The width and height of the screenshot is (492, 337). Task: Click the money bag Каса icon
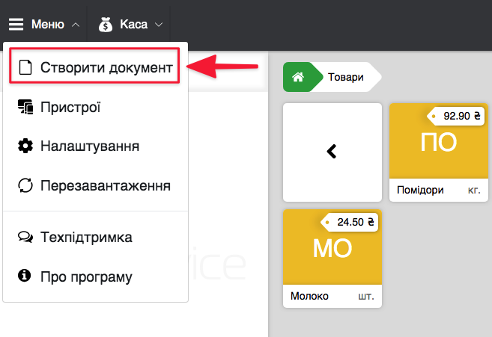(x=106, y=25)
